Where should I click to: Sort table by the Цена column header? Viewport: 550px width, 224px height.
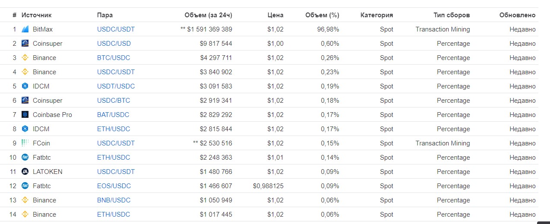coord(275,15)
